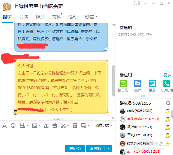Screen dimensions: 173x155
Task: Click 枫叶's avatar in member list
Action: coord(123,127)
